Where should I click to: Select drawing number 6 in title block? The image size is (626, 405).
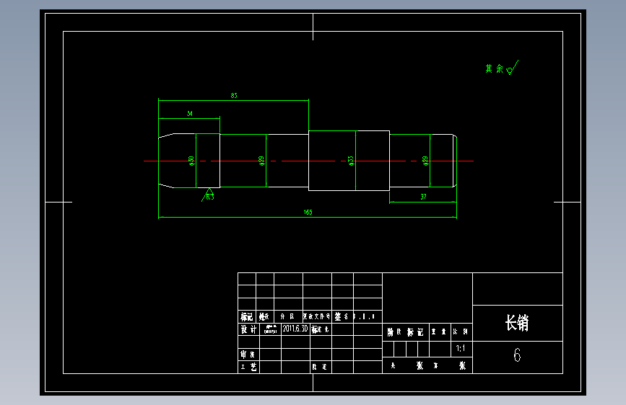(x=517, y=355)
